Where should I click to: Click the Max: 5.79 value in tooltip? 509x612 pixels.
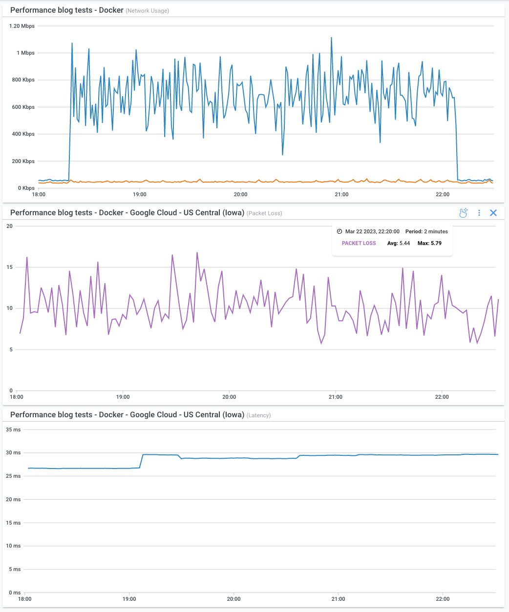coord(430,243)
